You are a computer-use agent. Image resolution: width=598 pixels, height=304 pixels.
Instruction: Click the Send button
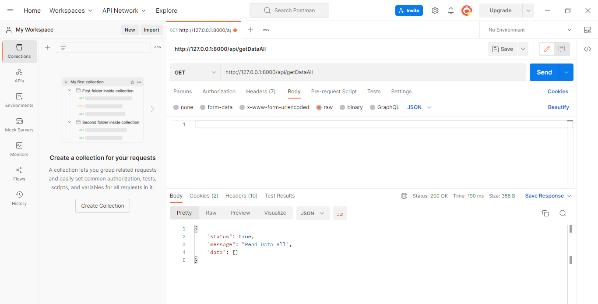pos(545,72)
